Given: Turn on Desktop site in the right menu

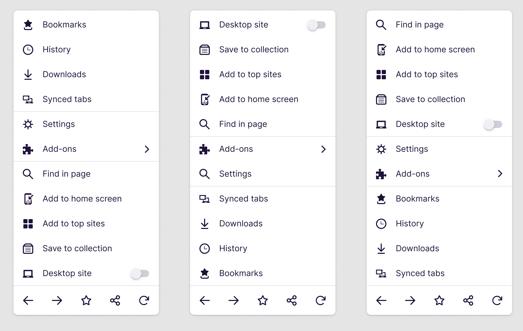Looking at the screenshot, I should click(493, 124).
